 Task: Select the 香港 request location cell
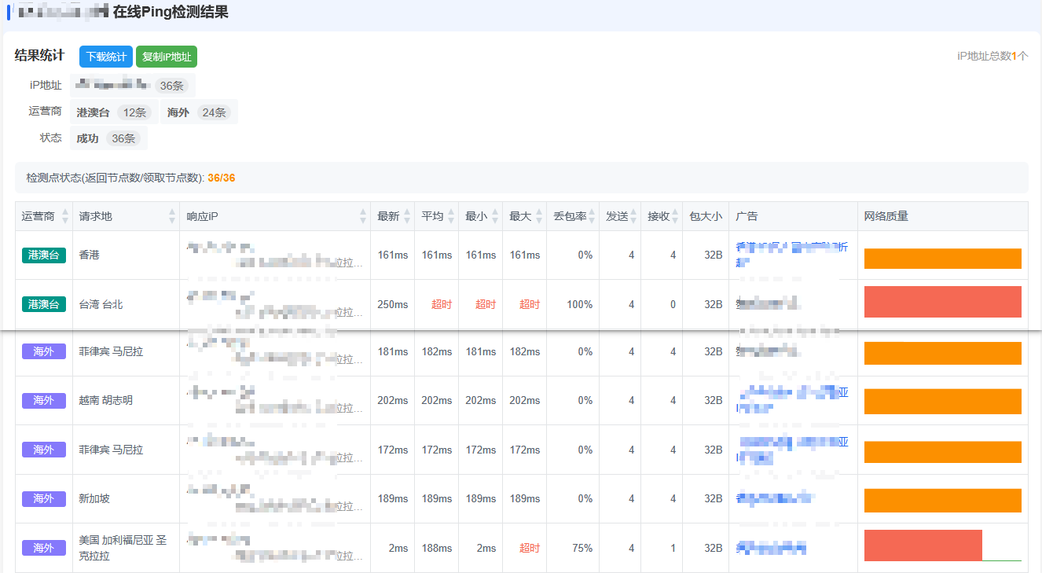[126, 255]
